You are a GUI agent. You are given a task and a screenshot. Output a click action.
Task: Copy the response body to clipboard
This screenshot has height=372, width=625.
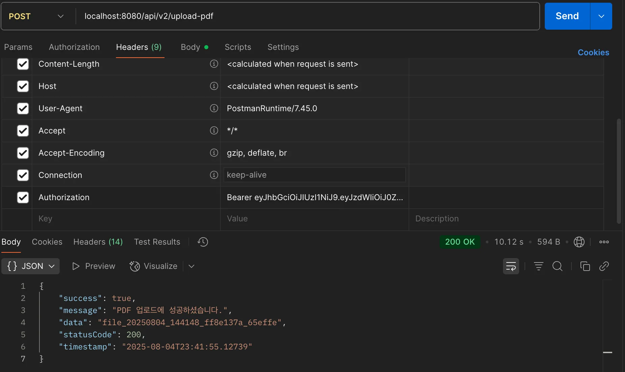click(585, 266)
